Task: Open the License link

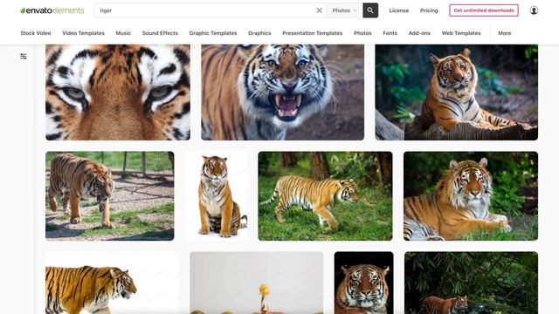Action: coord(399,10)
